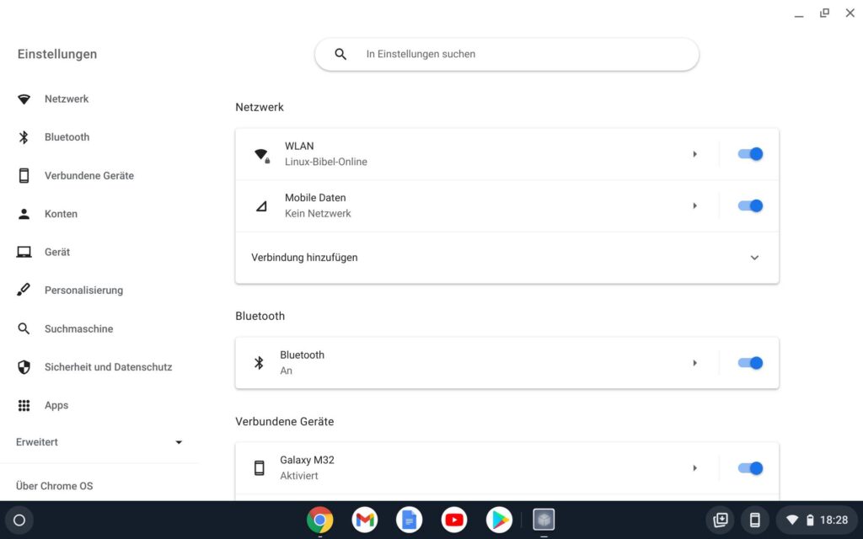This screenshot has height=539, width=863.
Task: Click the laptop icon beside Gerät
Action: click(24, 252)
